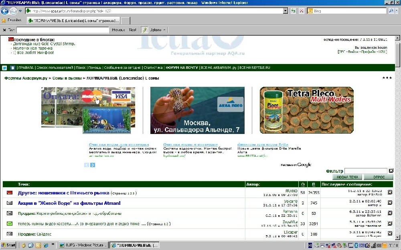Click the Find text input field
This screenshot has width=401, height=250.
[x=63, y=30]
